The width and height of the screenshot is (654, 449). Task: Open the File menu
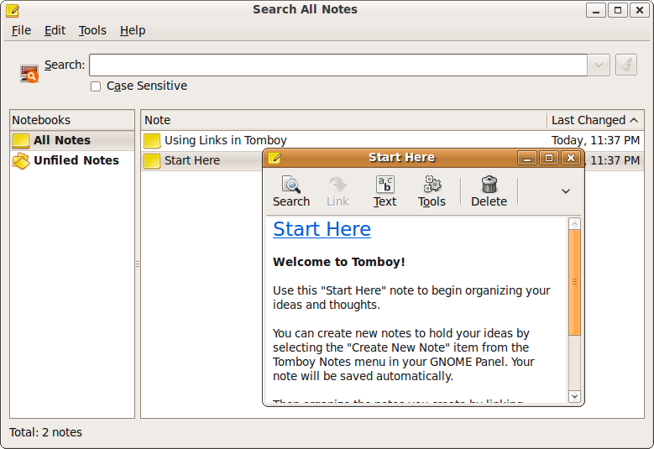point(21,30)
